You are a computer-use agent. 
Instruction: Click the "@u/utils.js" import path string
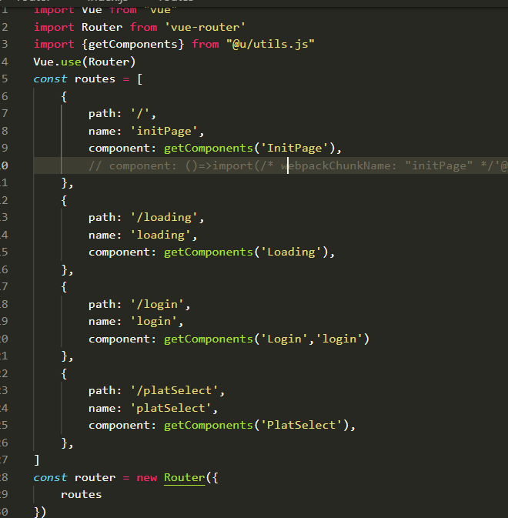[x=270, y=45]
